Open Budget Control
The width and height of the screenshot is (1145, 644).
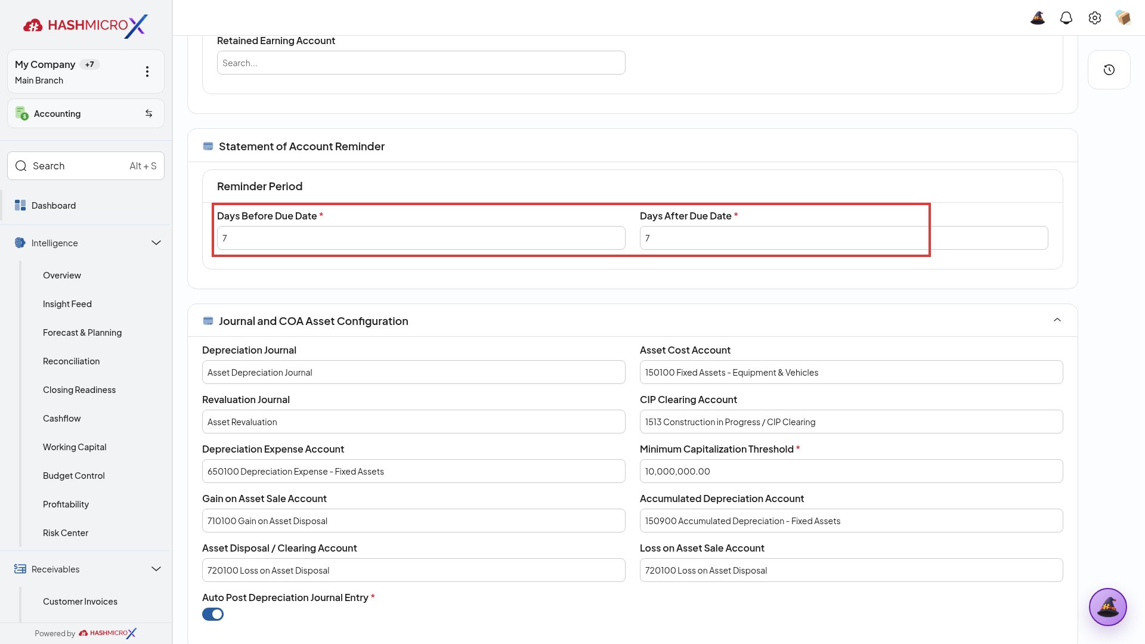pyautogui.click(x=74, y=475)
